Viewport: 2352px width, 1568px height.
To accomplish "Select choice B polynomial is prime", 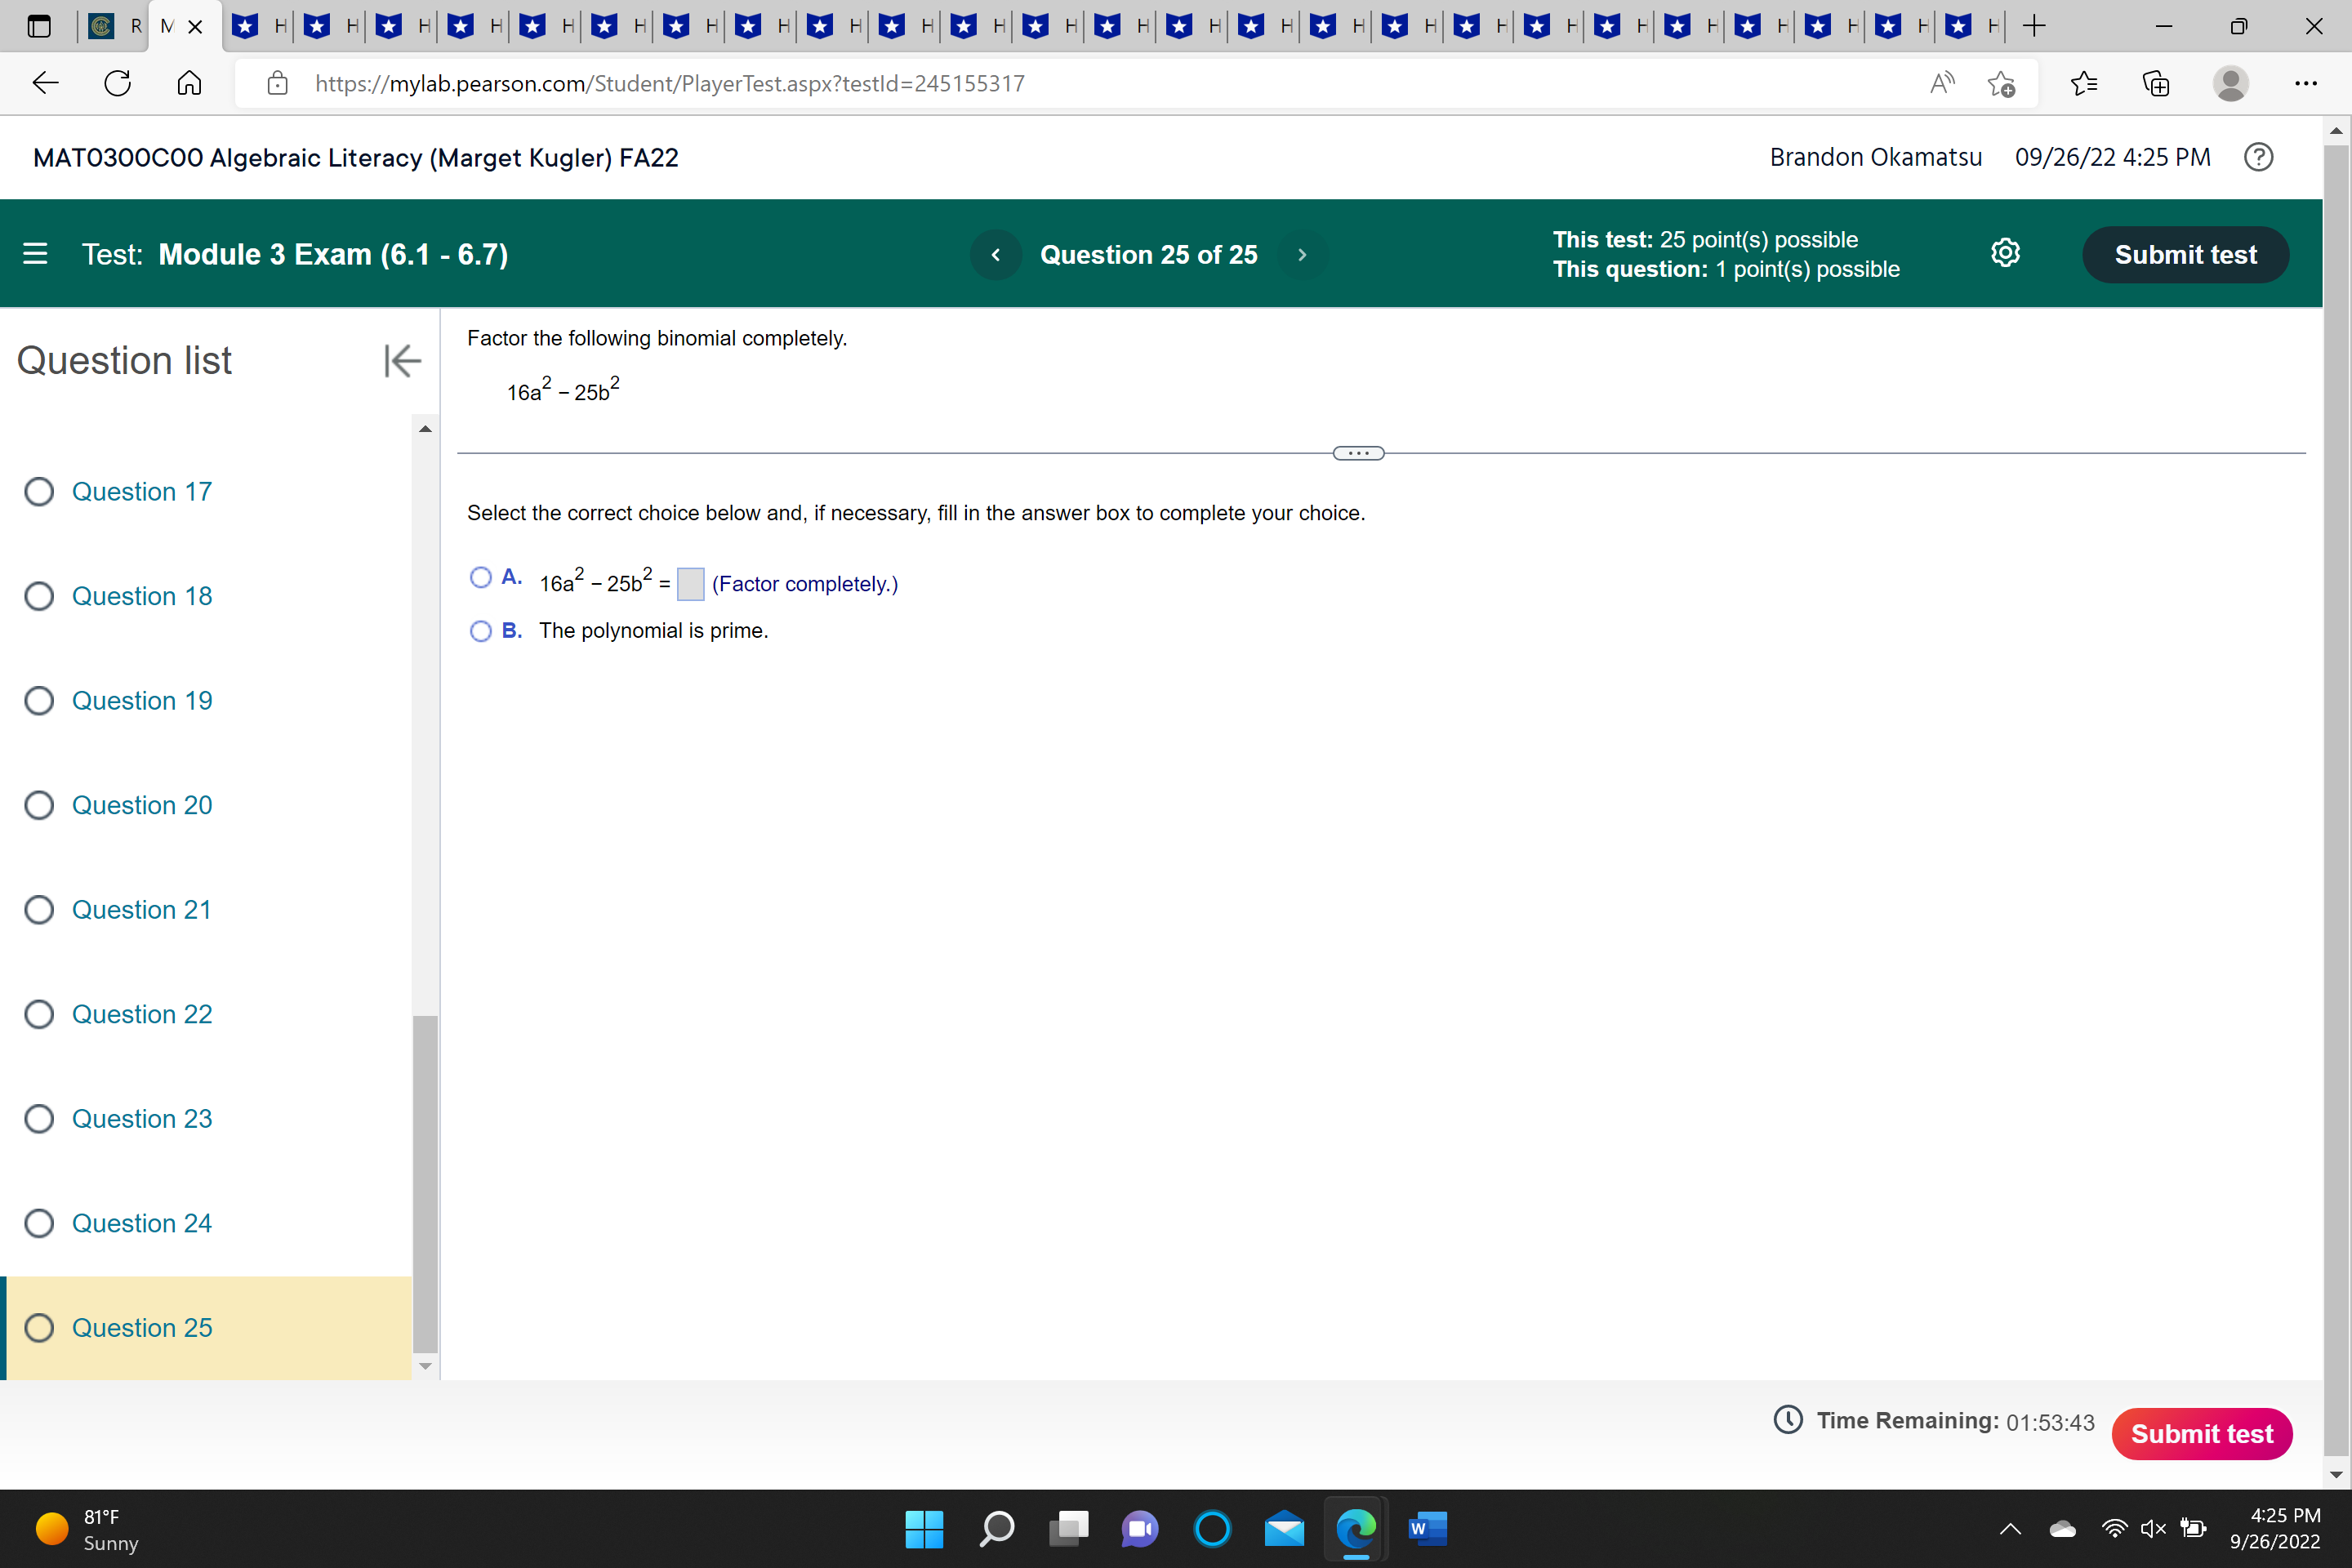I will pyautogui.click(x=481, y=631).
